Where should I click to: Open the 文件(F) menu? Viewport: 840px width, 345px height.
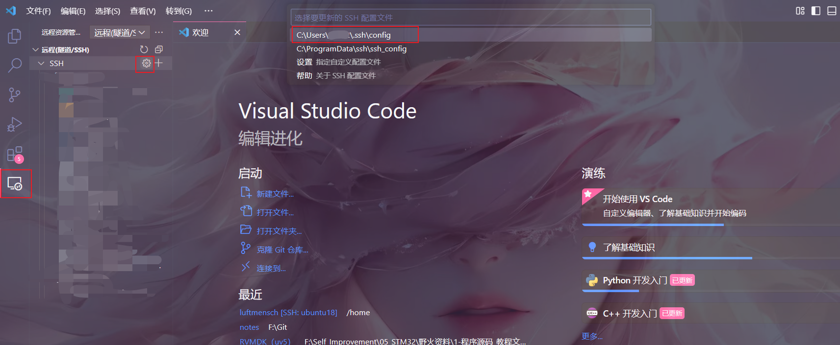(x=38, y=11)
